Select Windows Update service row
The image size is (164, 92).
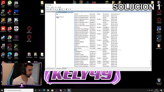[x=98, y=63]
